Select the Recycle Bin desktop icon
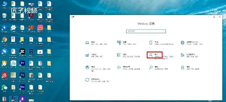This screenshot has height=102, width=226. click(5, 17)
